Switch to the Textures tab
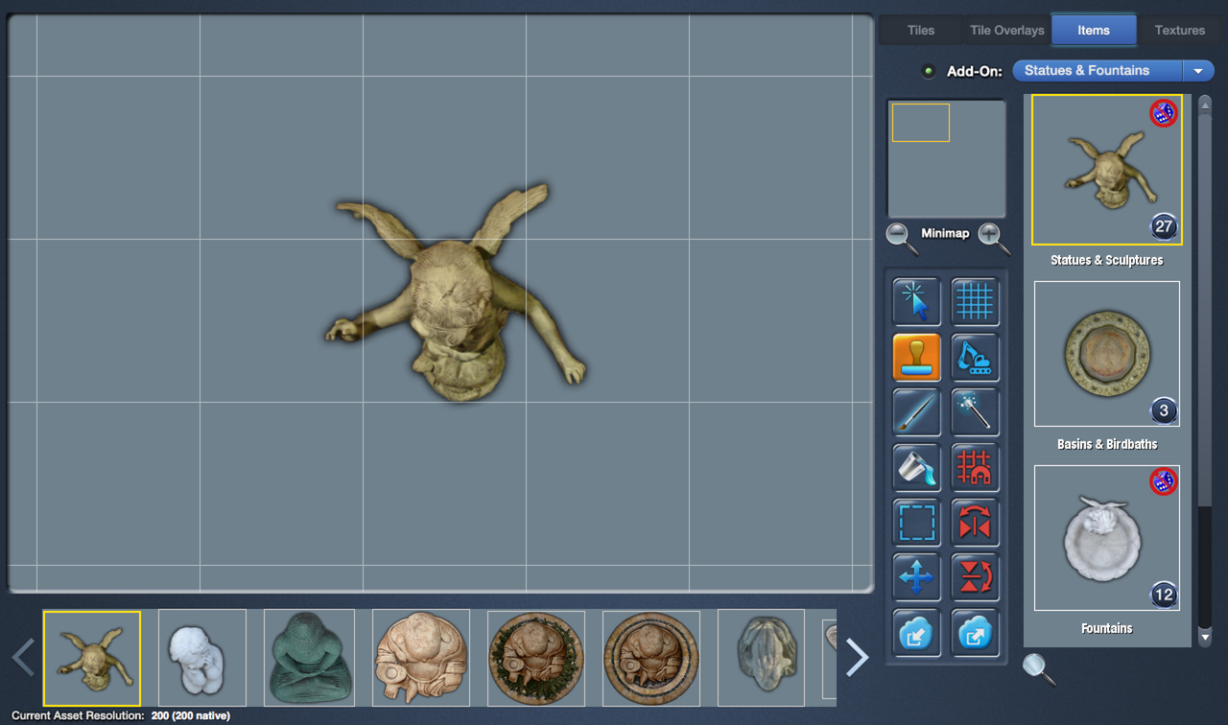Image resolution: width=1228 pixels, height=725 pixels. click(1180, 30)
